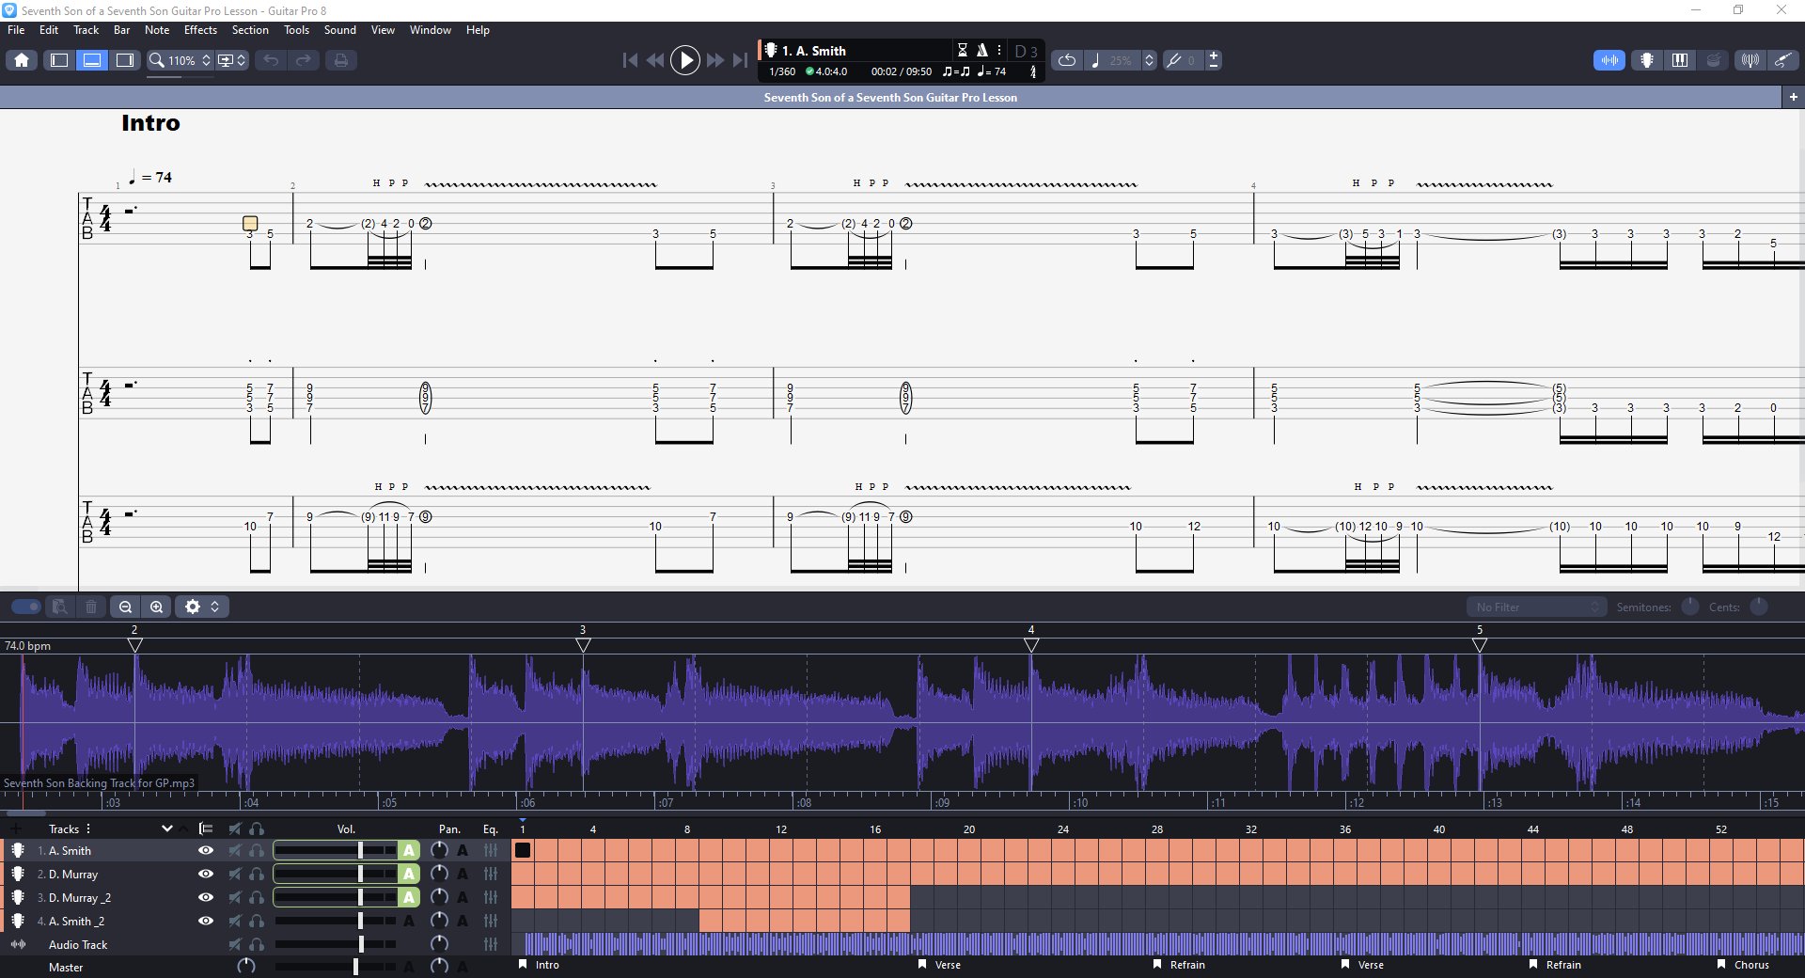
Task: Open the three-dot options in the LCD display
Action: 999,51
